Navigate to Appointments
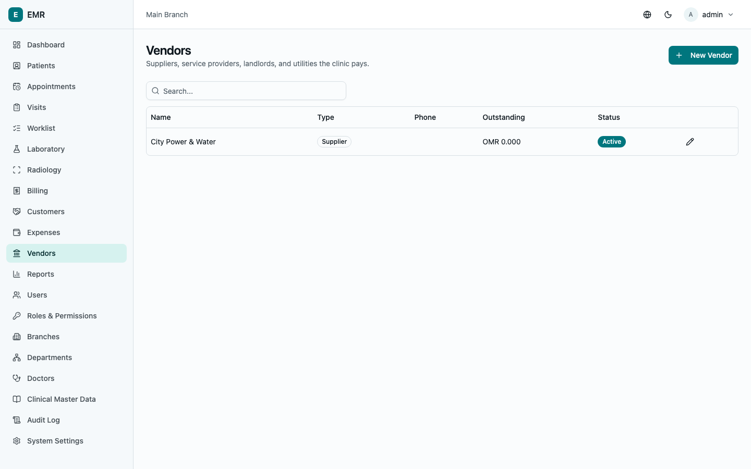This screenshot has width=751, height=469. click(x=66, y=87)
